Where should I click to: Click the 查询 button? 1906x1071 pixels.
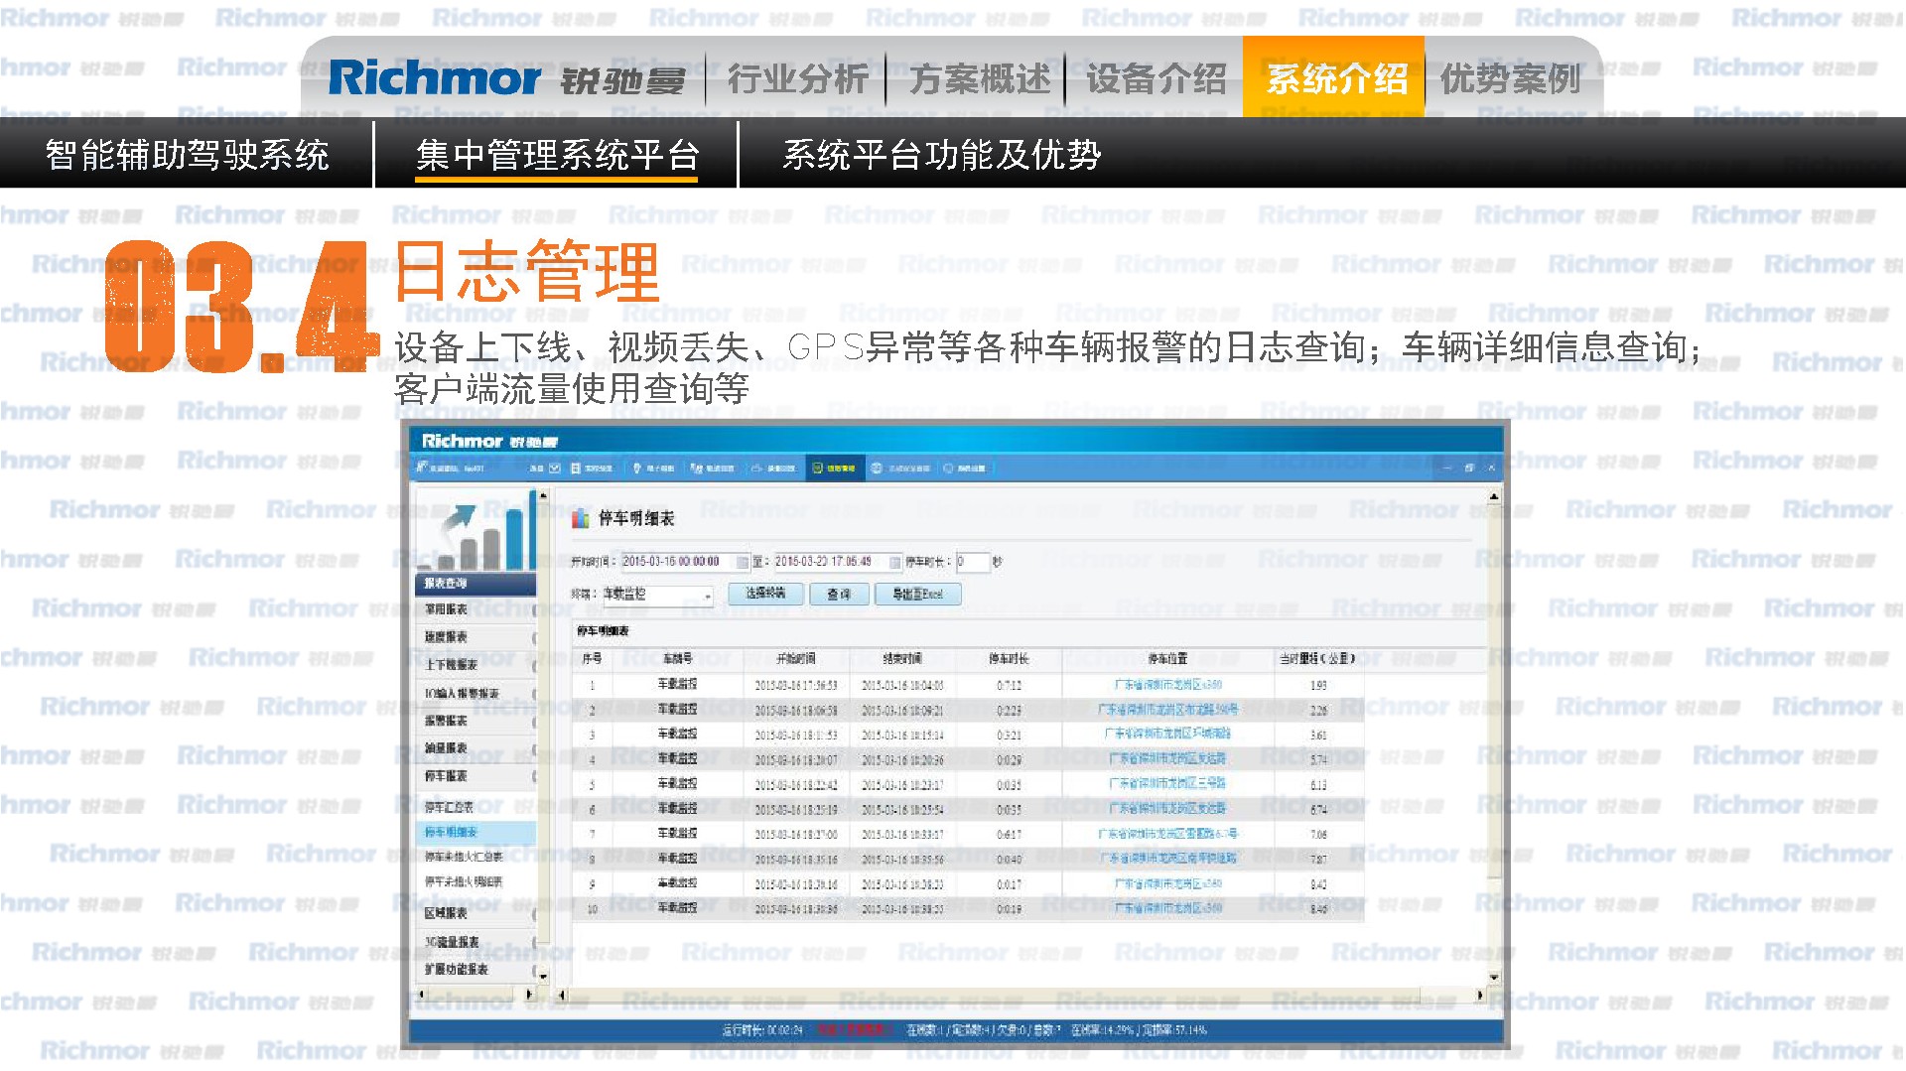pos(839,594)
